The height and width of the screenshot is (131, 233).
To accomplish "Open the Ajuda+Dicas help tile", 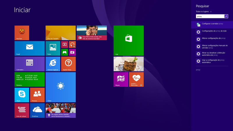I will (x=68, y=64).
